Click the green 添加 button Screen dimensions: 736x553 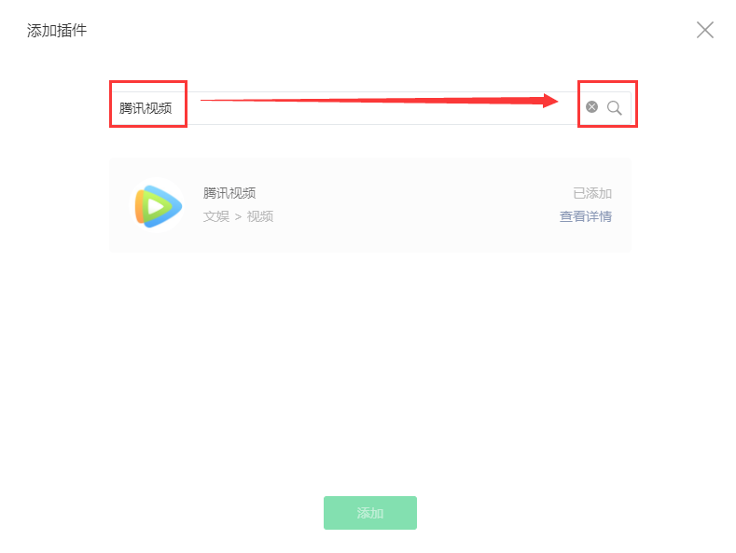pyautogui.click(x=370, y=513)
